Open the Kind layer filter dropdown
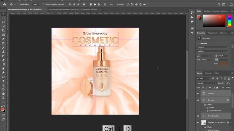Image resolution: width=234 pixels, height=131 pixels. coord(204,79)
